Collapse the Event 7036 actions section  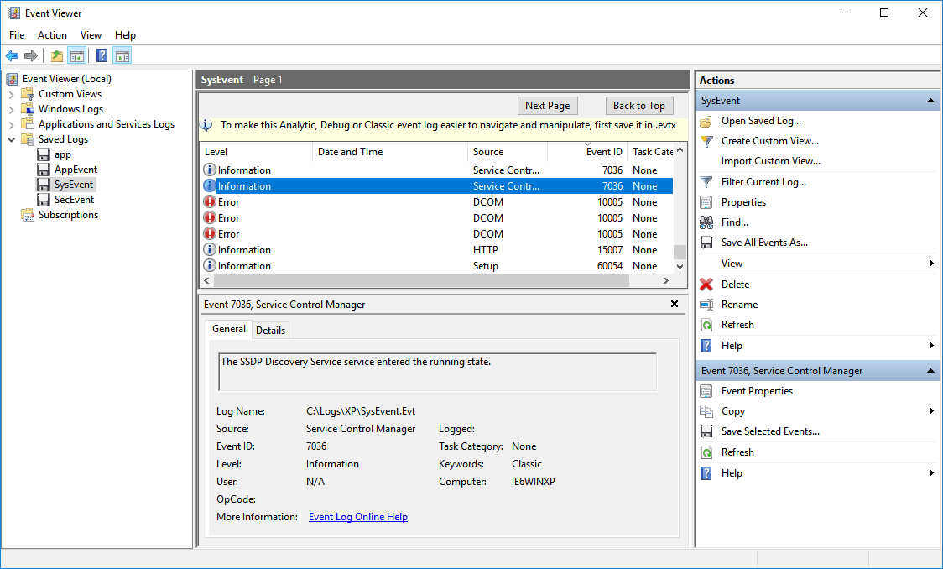(930, 371)
